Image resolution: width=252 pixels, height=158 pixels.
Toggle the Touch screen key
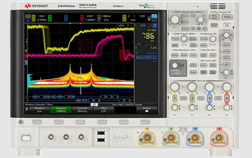click(201, 98)
